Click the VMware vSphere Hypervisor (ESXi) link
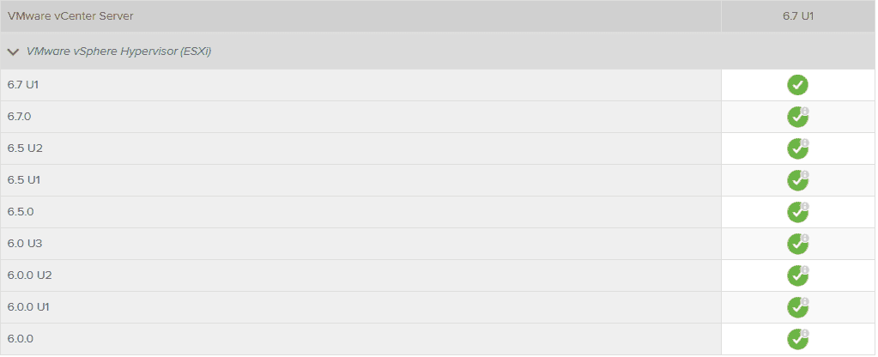Screen dimensions: 878x357 click(x=119, y=51)
